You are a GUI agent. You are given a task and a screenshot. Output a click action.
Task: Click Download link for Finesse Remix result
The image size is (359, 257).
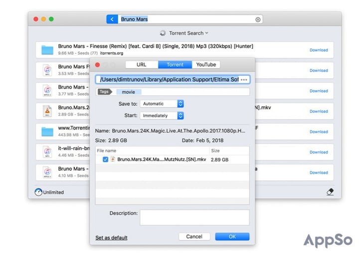tap(319, 50)
